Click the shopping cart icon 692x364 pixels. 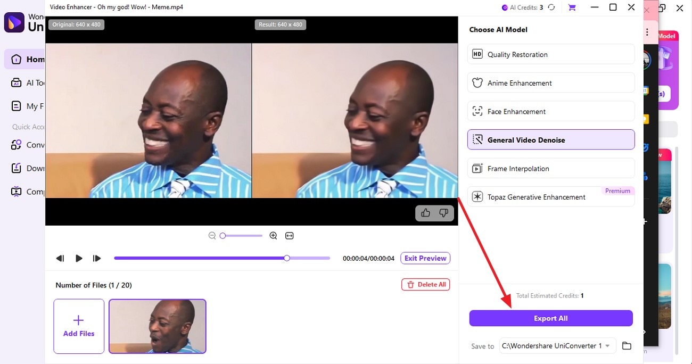pos(572,7)
